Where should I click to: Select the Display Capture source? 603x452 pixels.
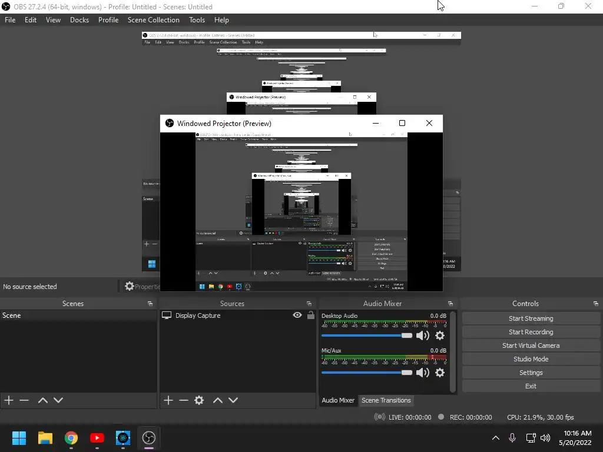point(238,315)
